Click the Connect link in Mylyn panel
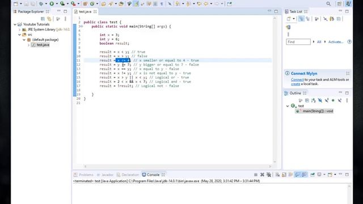This screenshot has width=363, height=204. click(x=297, y=79)
